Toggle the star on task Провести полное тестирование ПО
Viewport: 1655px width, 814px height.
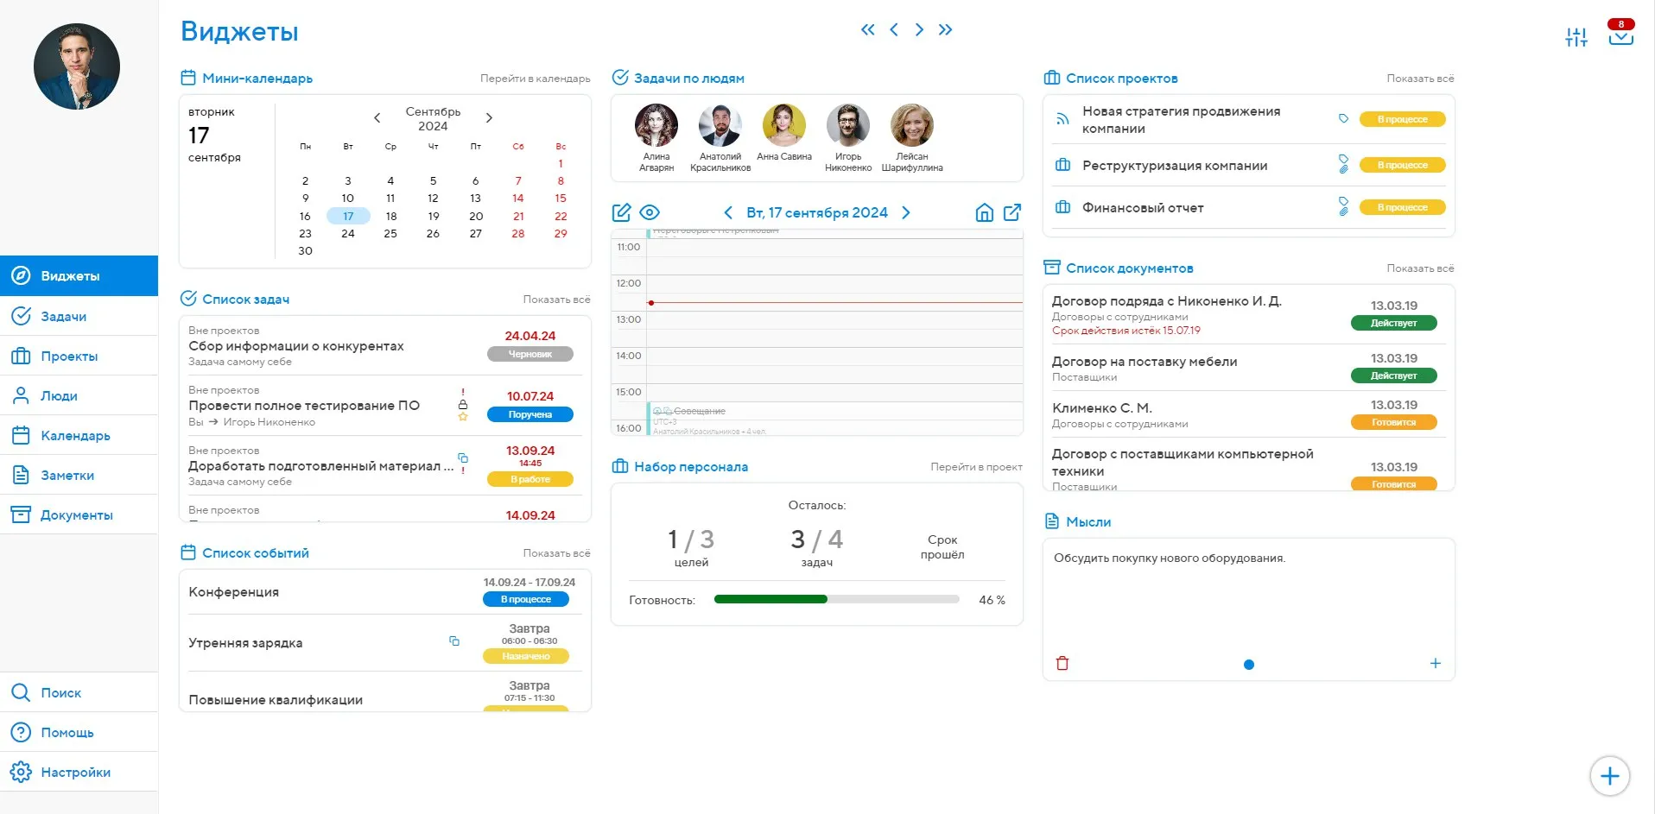click(x=464, y=416)
